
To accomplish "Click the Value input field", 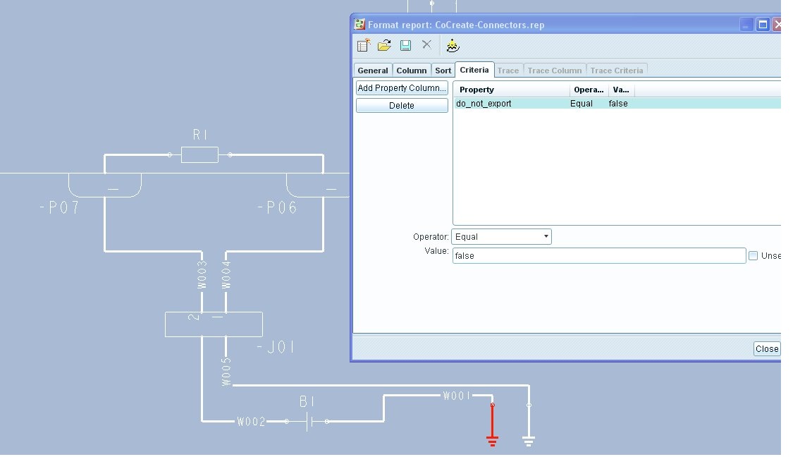I will click(x=599, y=255).
